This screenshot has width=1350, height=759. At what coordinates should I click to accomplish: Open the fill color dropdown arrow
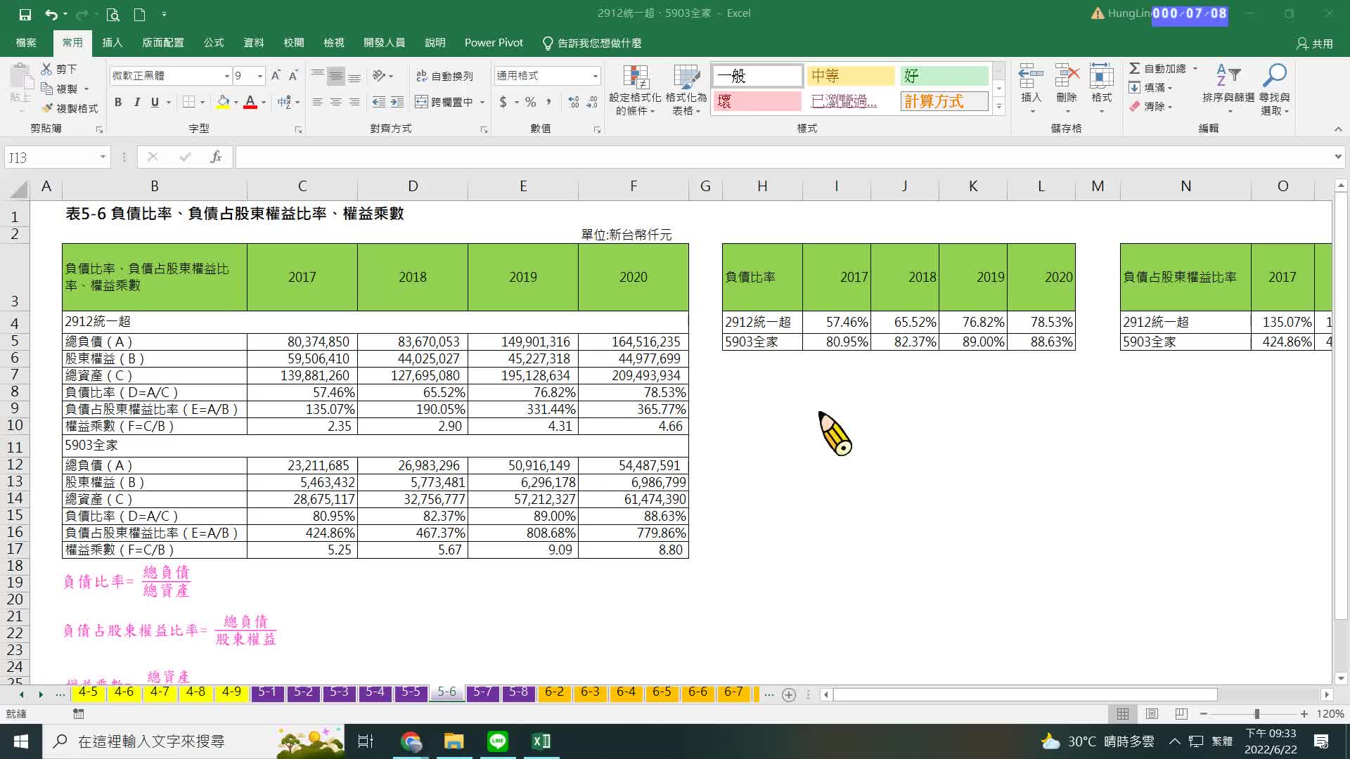pyautogui.click(x=236, y=103)
